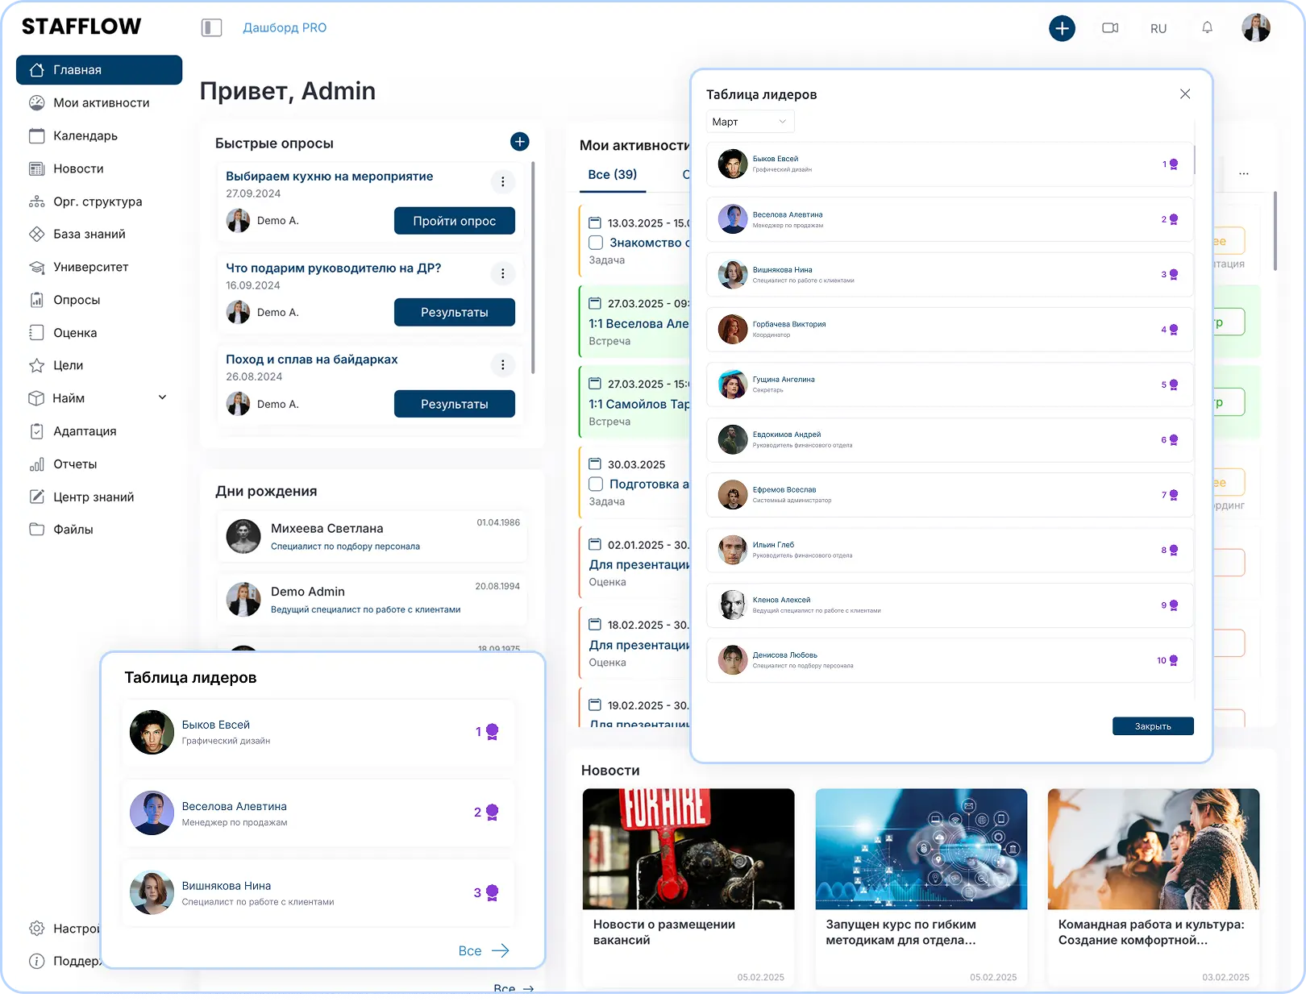This screenshot has width=1306, height=1006.
Task: Switch language via RU selector
Action: pyautogui.click(x=1158, y=29)
